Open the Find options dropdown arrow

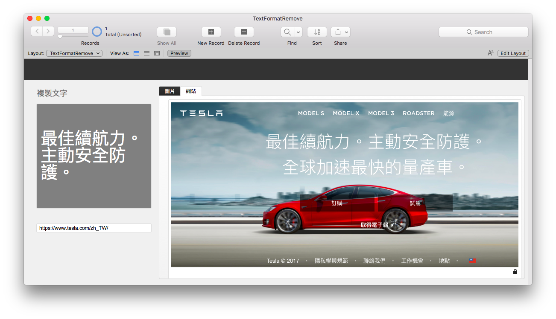298,32
